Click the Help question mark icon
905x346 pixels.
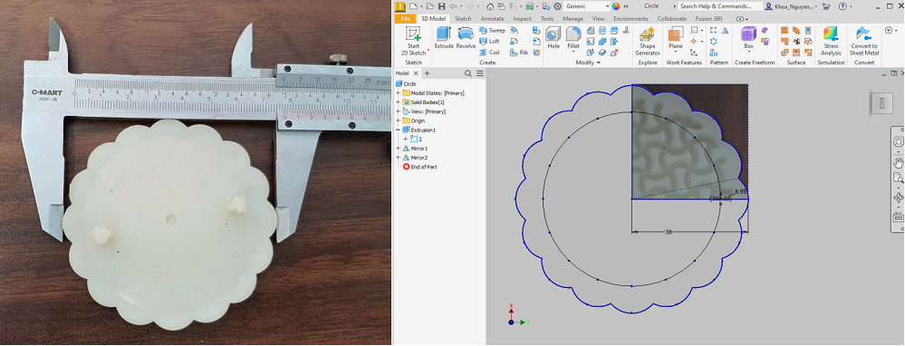pyautogui.click(x=842, y=6)
